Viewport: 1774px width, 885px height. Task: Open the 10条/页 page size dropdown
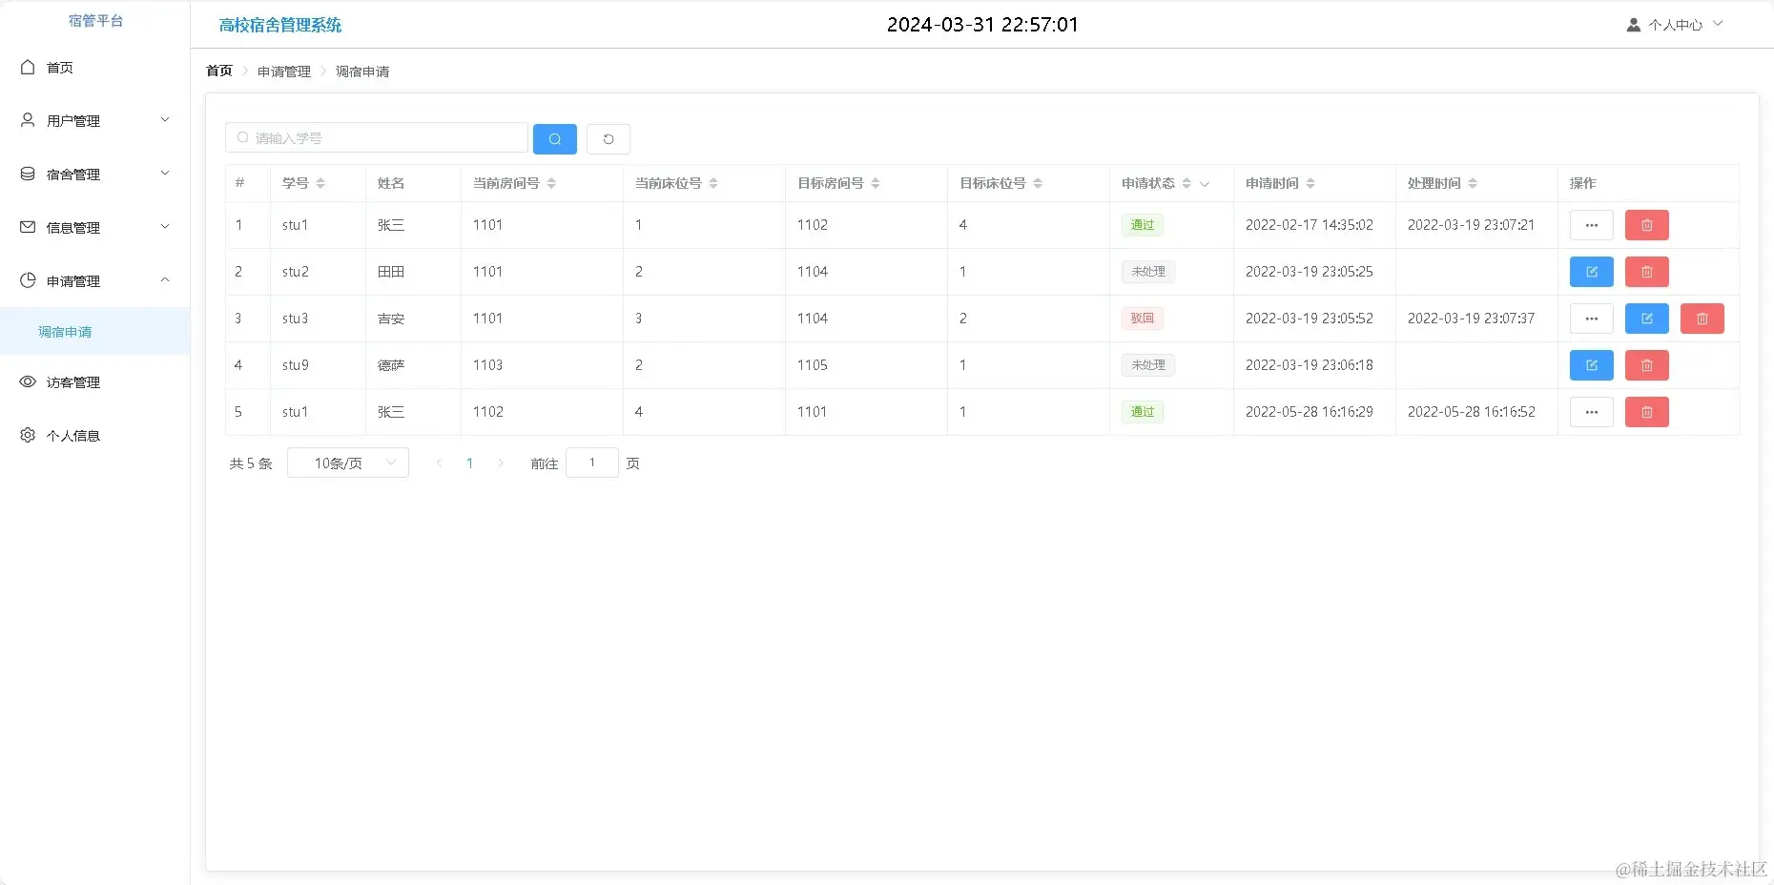348,463
